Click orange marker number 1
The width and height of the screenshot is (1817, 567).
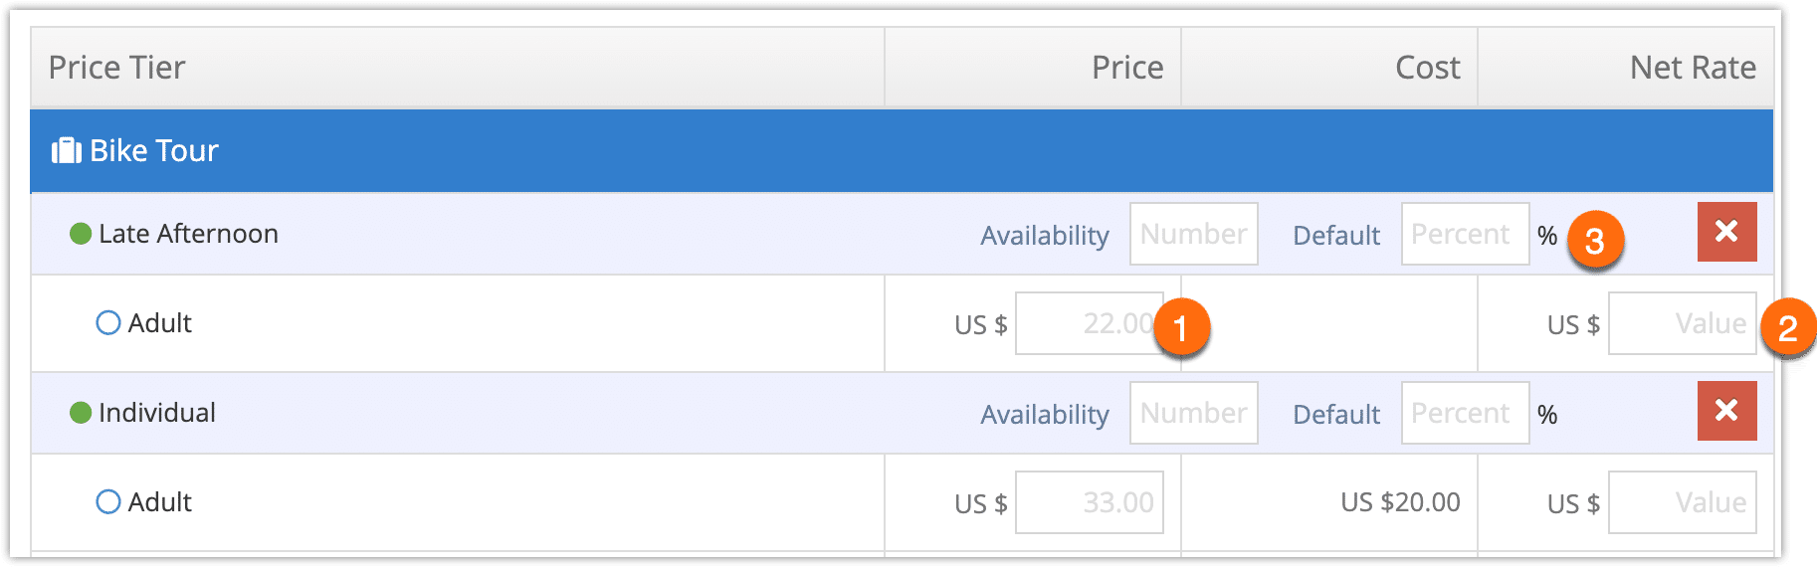pos(1181,327)
